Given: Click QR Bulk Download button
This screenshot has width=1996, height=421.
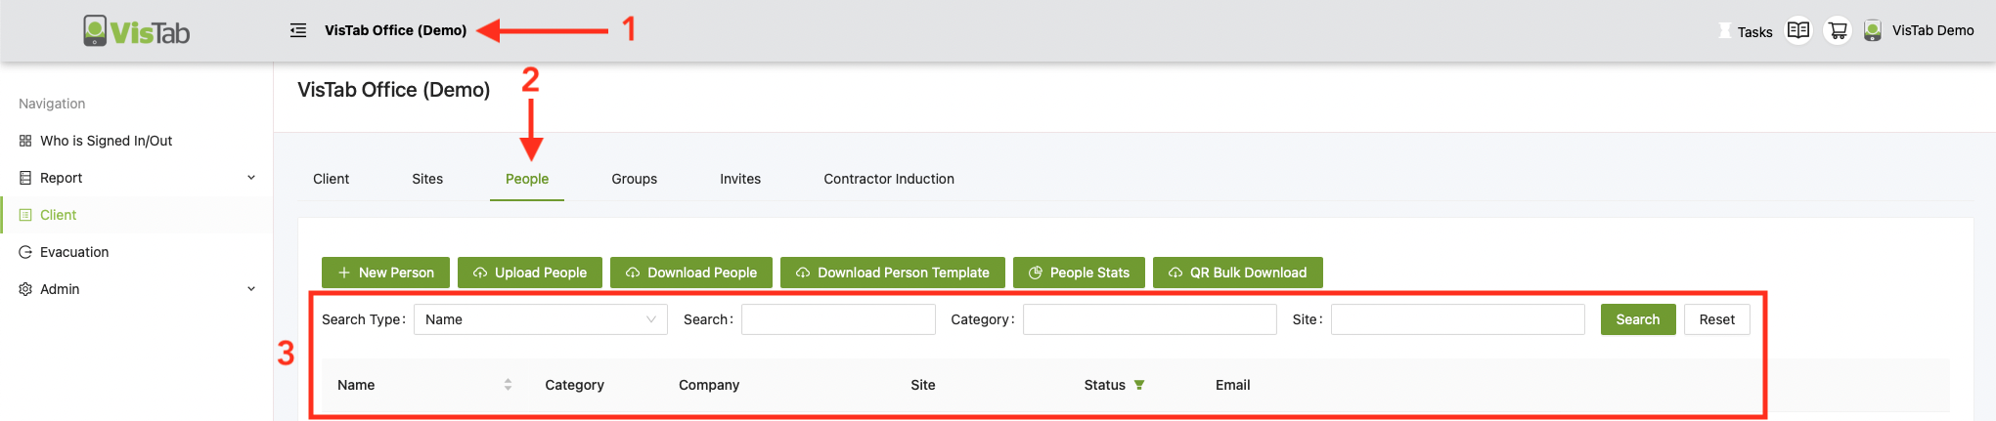Looking at the screenshot, I should click(1237, 273).
